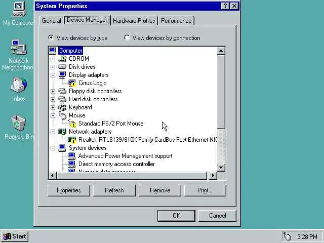Click the question mark help button
Screen dimensions: 324x243
point(225,6)
